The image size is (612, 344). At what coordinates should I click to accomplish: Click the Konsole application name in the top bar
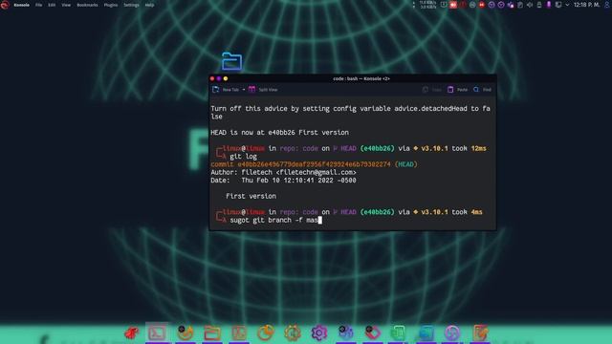tap(21, 5)
